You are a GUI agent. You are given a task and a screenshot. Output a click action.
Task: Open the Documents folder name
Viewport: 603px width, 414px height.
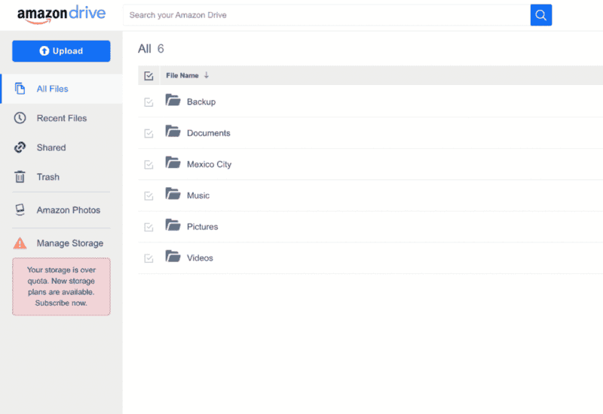click(x=209, y=133)
